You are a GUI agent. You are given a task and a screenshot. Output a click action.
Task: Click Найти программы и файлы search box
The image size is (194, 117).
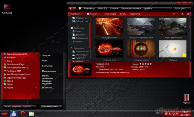point(20,106)
